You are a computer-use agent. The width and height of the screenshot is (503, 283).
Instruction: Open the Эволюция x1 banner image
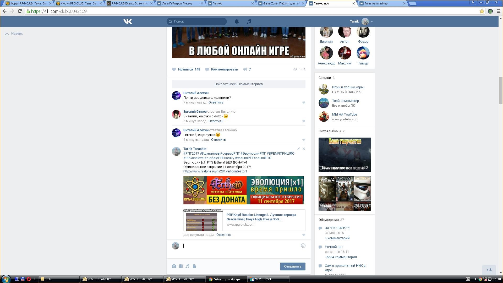[x=244, y=190]
